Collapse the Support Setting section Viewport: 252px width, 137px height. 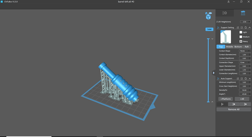pyautogui.click(x=250, y=27)
